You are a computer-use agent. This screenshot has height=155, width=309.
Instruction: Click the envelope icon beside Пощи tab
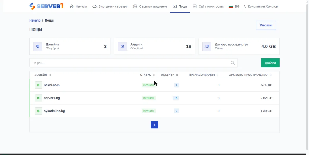click(175, 6)
